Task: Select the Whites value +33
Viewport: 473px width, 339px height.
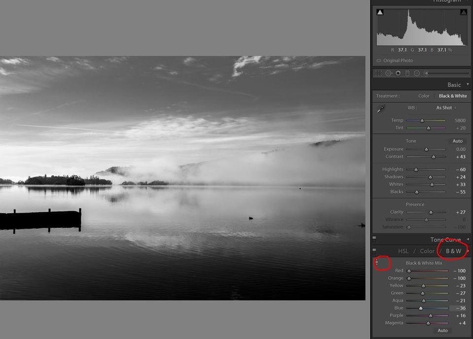Action: pos(461,185)
